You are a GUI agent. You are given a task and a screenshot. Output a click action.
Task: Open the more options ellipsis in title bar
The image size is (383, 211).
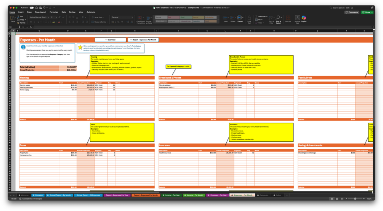[54, 8]
